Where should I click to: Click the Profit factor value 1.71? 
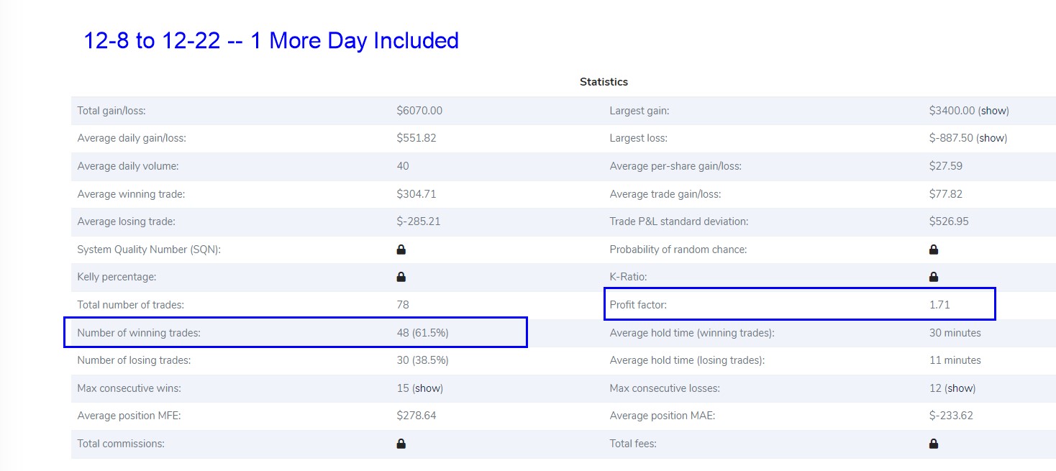click(940, 305)
